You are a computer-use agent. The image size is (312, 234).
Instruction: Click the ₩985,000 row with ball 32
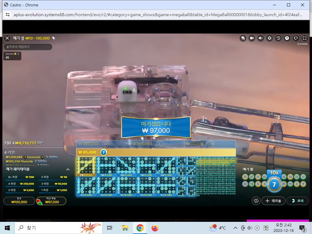tap(103, 144)
